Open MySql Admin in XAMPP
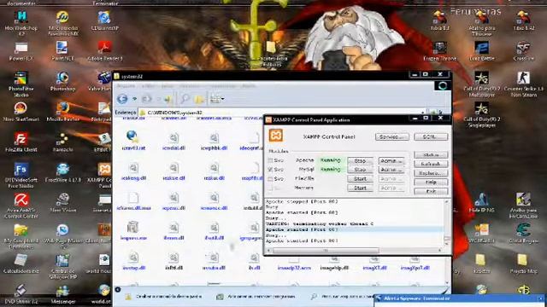Viewport: 547px width, 307px height. [391, 170]
